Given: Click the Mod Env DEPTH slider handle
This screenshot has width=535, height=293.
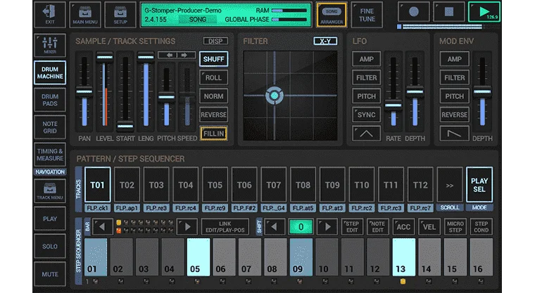Looking at the screenshot, I should (482, 91).
